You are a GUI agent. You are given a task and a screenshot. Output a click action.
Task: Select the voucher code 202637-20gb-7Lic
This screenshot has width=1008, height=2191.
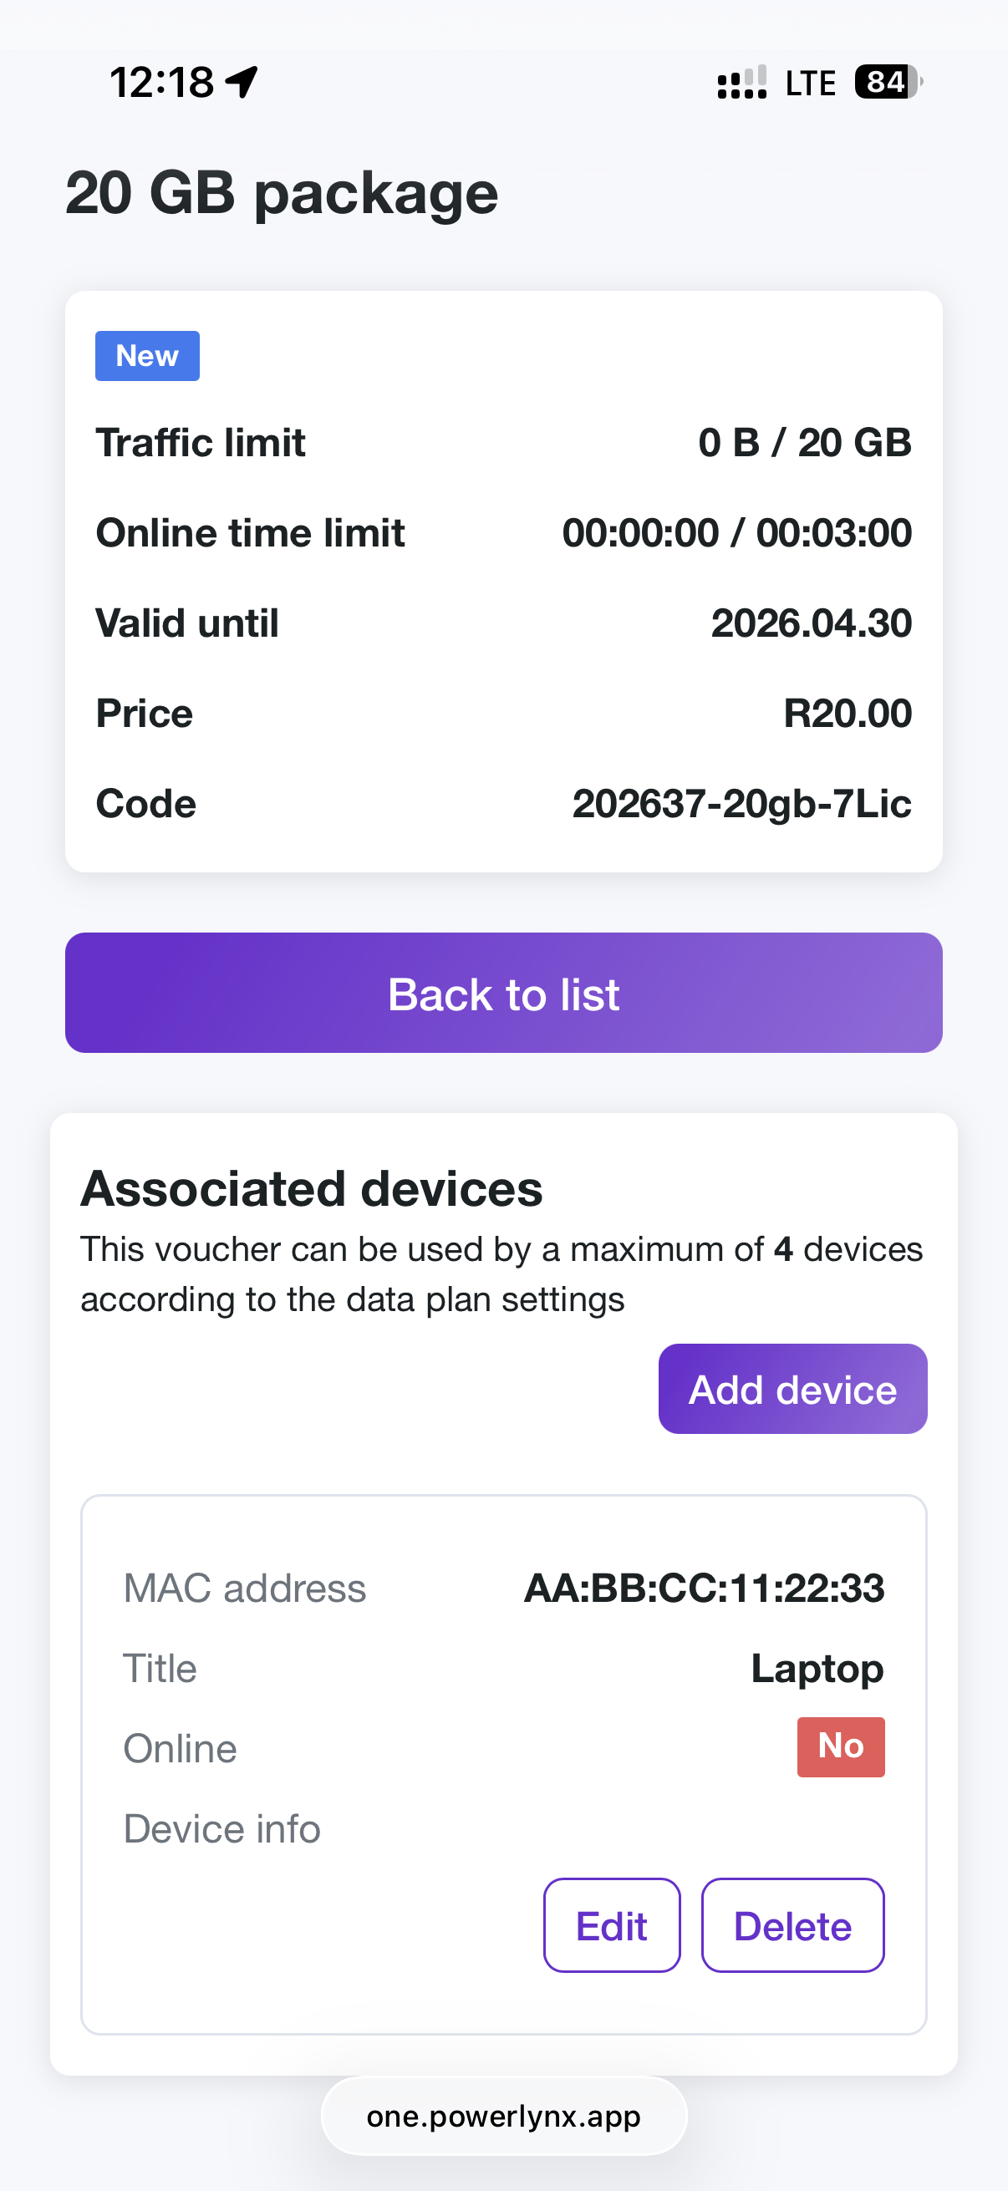[x=741, y=804]
